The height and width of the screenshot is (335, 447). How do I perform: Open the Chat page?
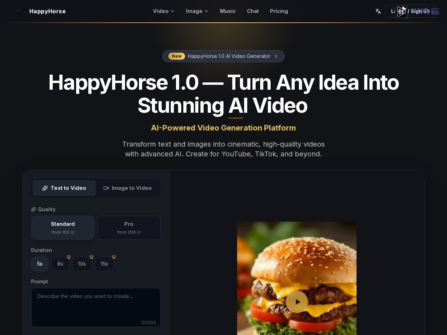tap(253, 11)
